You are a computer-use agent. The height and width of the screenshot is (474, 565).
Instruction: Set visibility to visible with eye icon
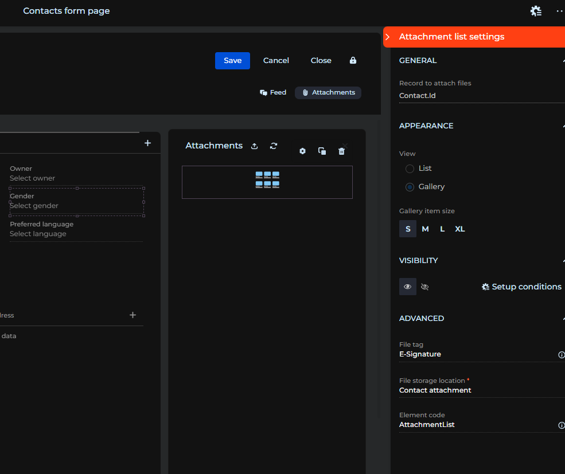click(408, 287)
